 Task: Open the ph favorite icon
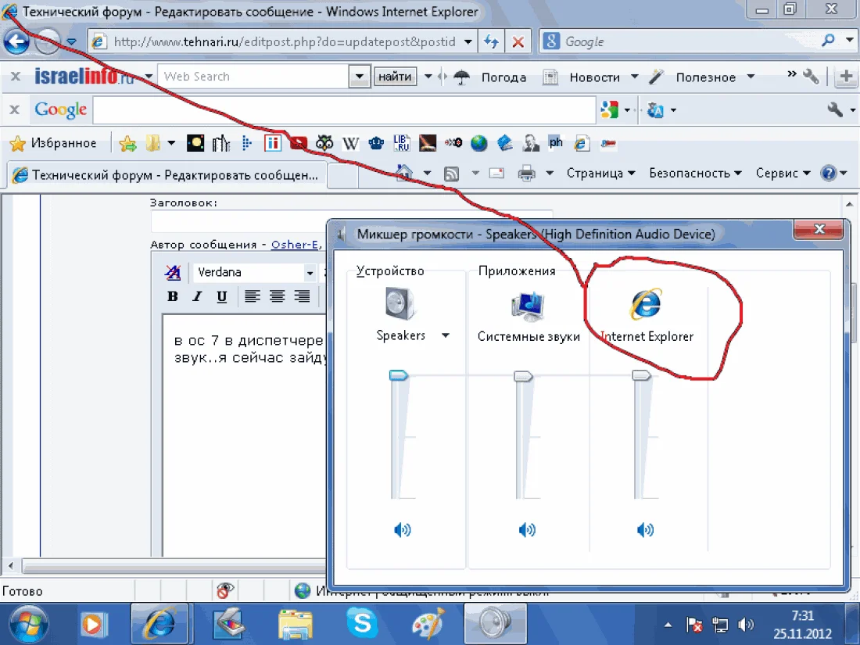coord(556,142)
